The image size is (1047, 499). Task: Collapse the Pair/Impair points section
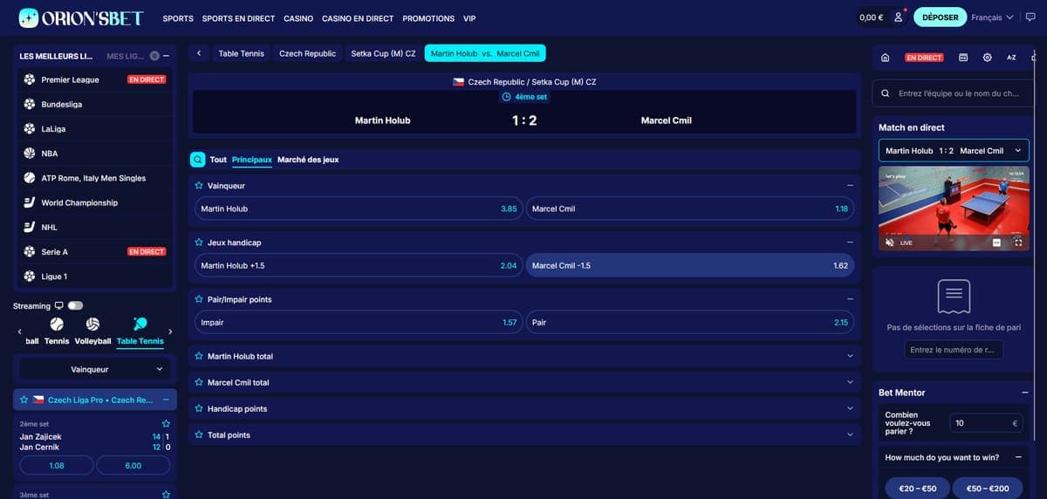coord(850,299)
